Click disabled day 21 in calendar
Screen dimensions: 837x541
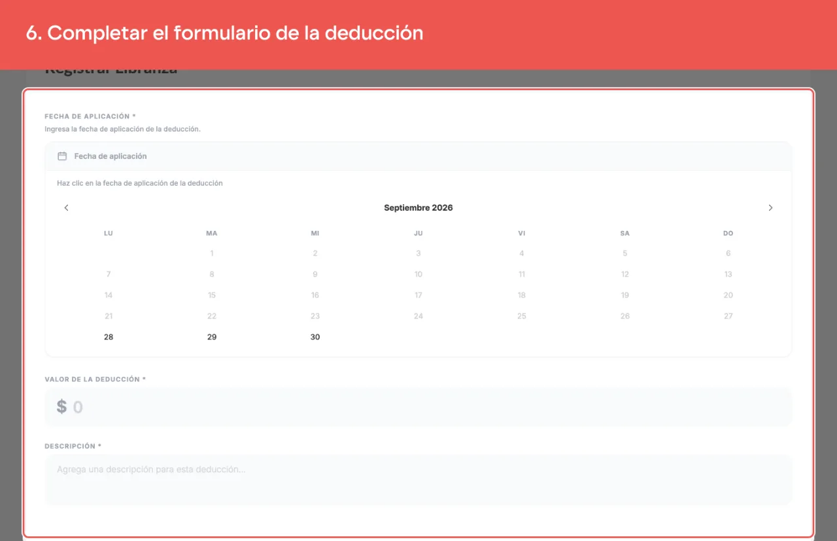[x=109, y=316]
